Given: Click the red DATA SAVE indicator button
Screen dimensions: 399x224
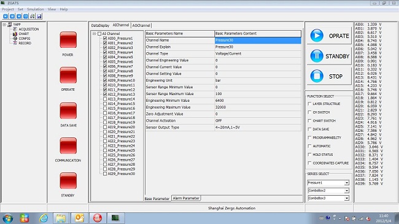Looking at the screenshot, I should (x=68, y=110).
